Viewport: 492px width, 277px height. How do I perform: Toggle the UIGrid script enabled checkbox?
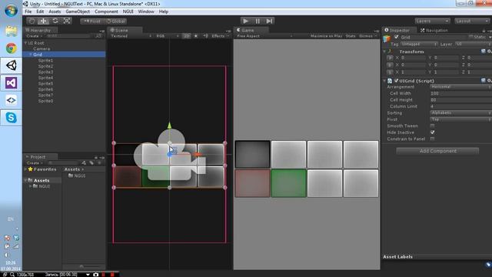pyautogui.click(x=397, y=81)
